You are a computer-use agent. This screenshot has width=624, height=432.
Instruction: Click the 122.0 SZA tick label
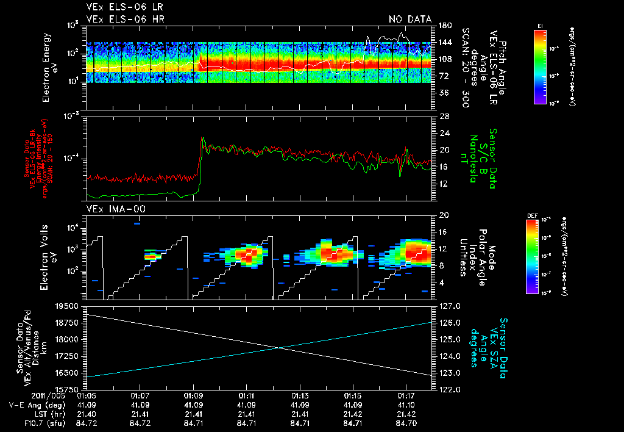point(450,389)
